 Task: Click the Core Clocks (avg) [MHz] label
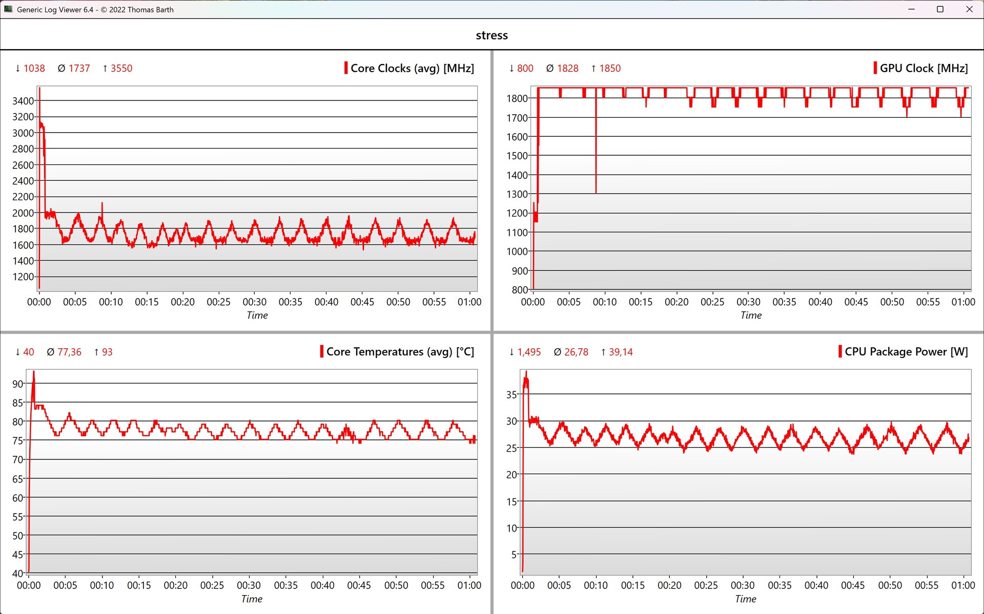[x=412, y=68]
